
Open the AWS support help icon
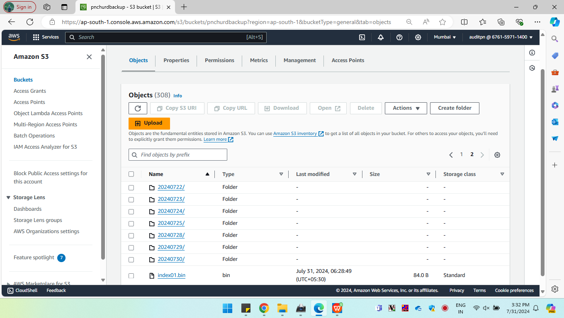pyautogui.click(x=399, y=37)
